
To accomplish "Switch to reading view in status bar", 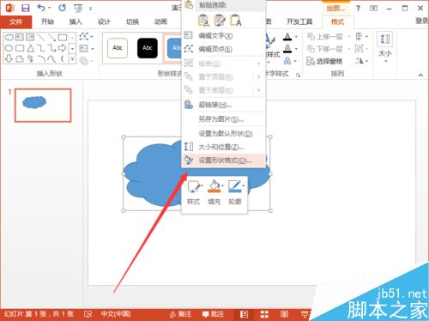I will (284, 314).
